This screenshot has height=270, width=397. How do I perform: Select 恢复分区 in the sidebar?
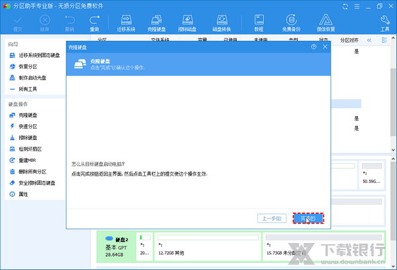click(23, 67)
